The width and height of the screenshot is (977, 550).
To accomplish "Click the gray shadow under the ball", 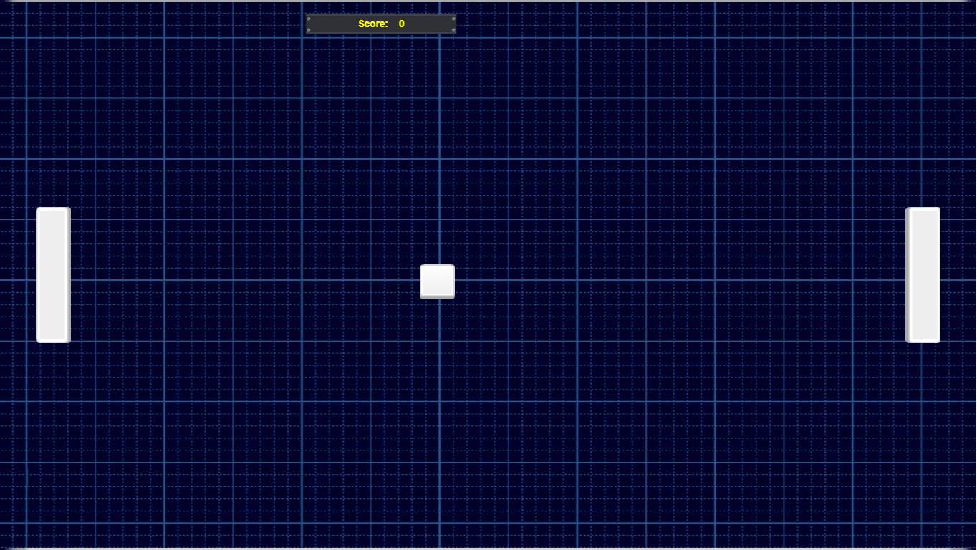I will (437, 296).
